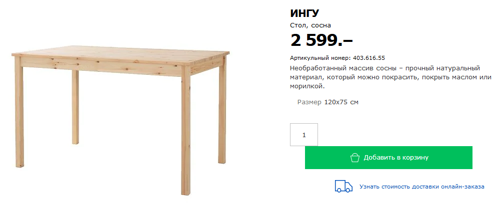
Task: Open Узнать стоимость доставки онлайн-заказа link
Action: point(421,187)
